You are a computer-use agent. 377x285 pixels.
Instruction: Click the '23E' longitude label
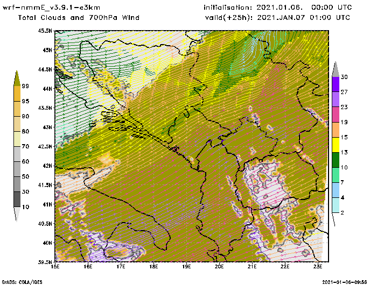coord(318,267)
